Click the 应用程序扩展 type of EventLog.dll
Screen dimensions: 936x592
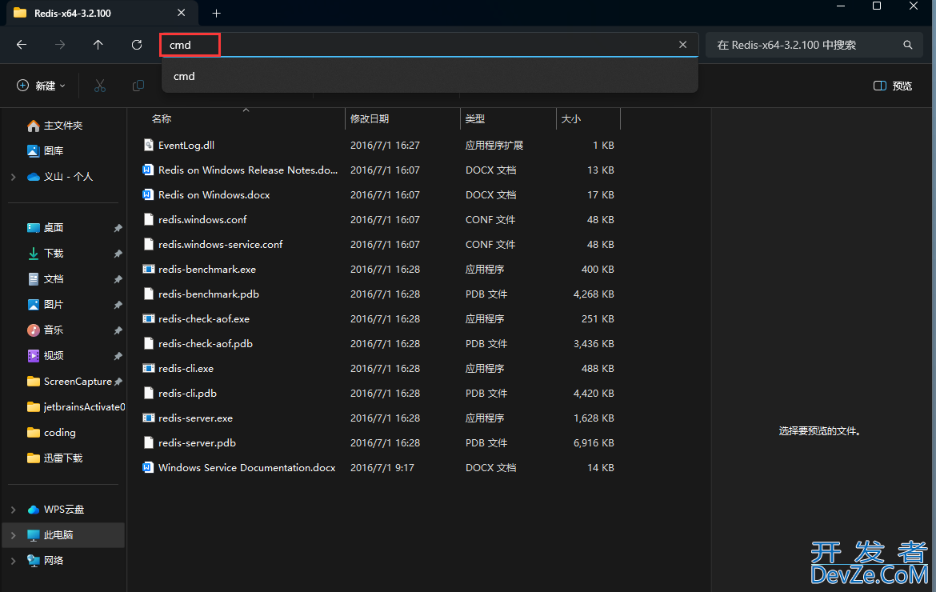pos(494,146)
